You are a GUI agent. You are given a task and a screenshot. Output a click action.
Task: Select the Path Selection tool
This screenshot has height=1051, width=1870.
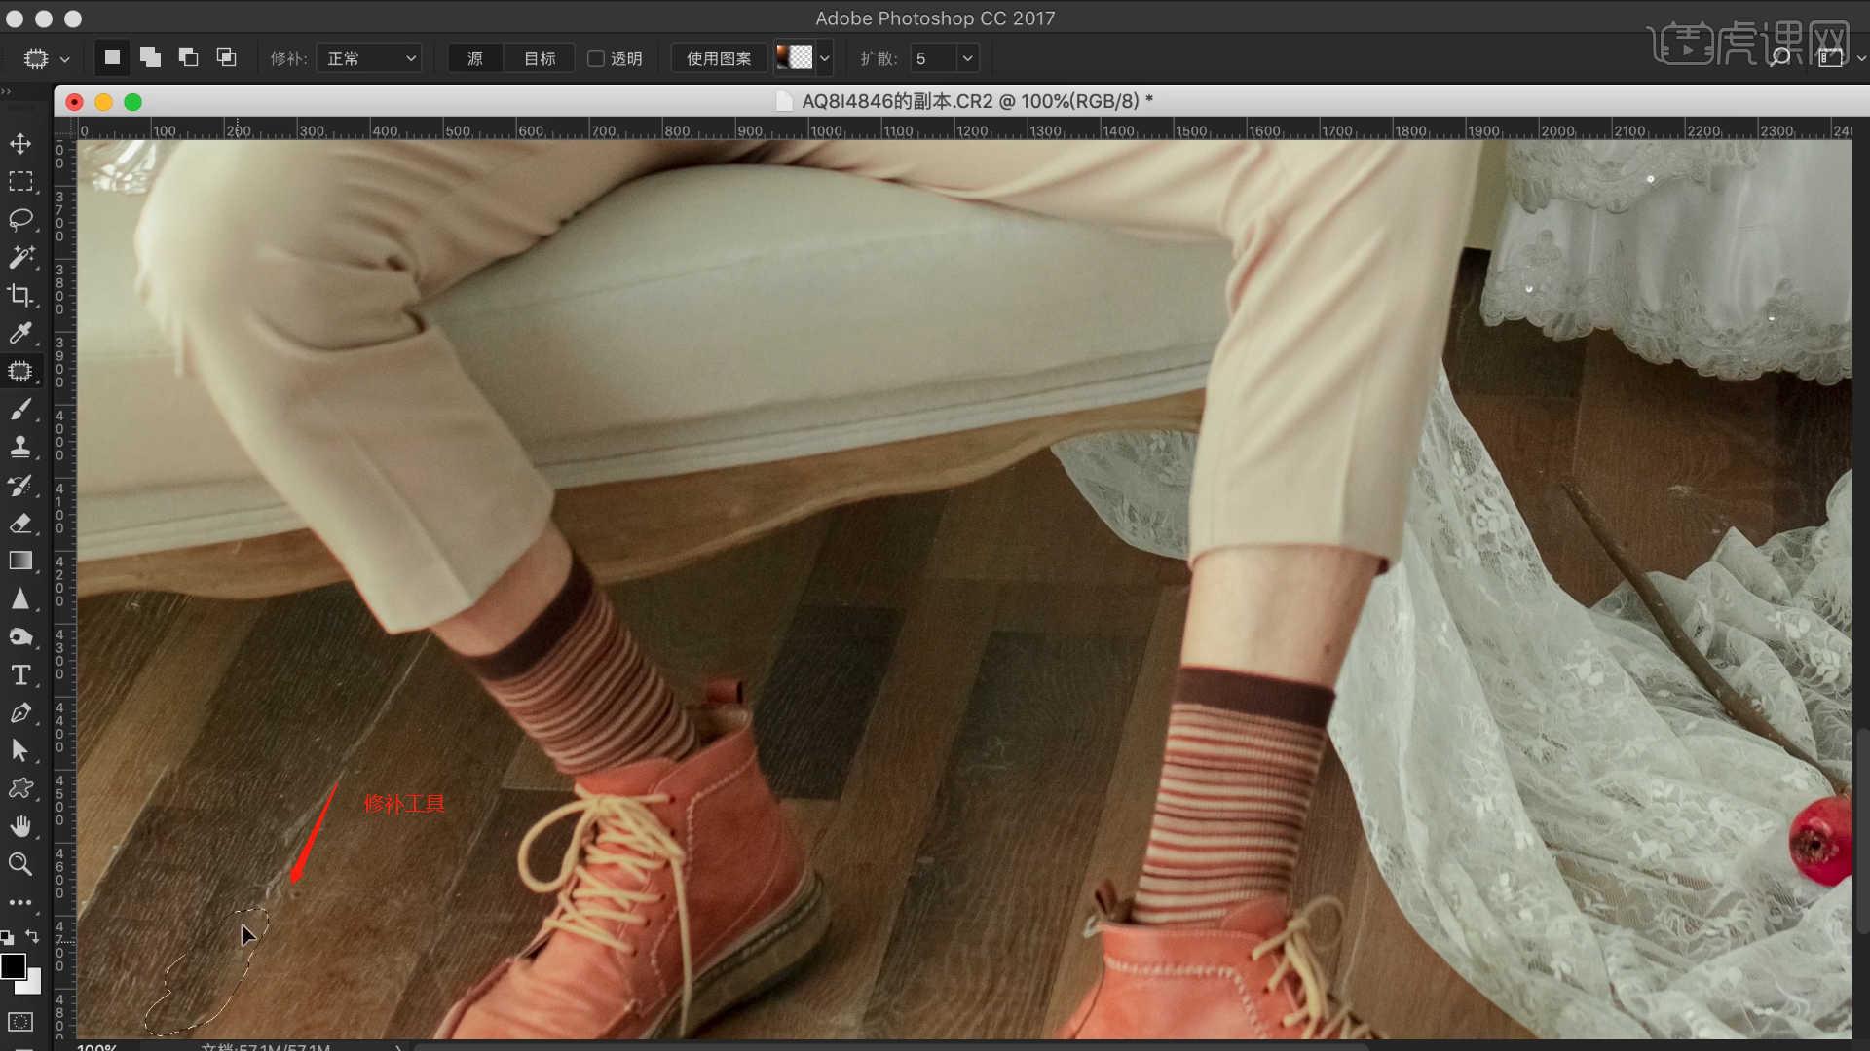point(20,750)
